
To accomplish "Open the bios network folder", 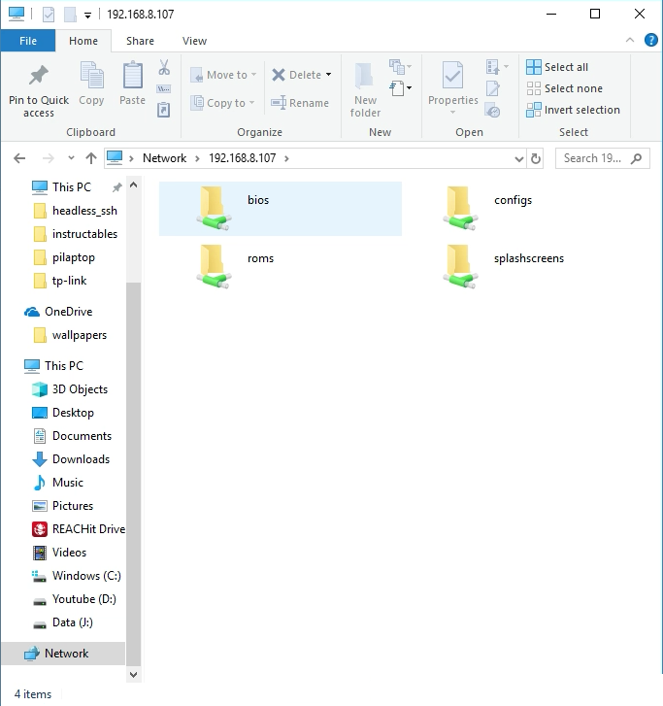I will point(280,209).
